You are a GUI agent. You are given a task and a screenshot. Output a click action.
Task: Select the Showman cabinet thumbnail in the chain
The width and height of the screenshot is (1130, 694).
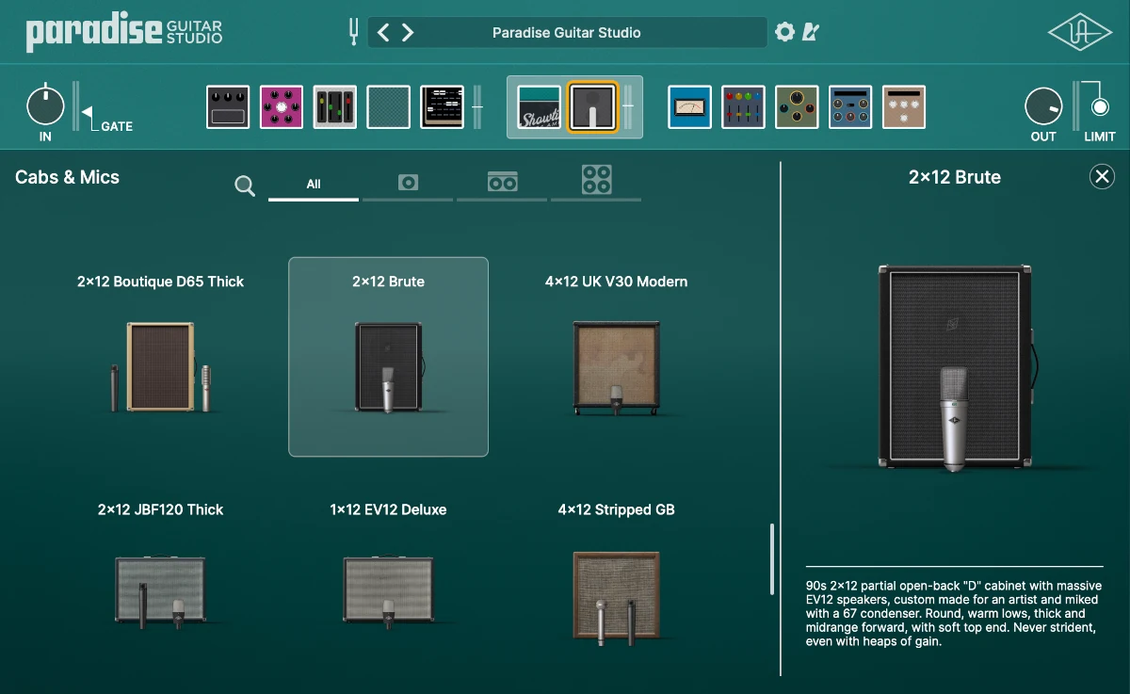(539, 106)
